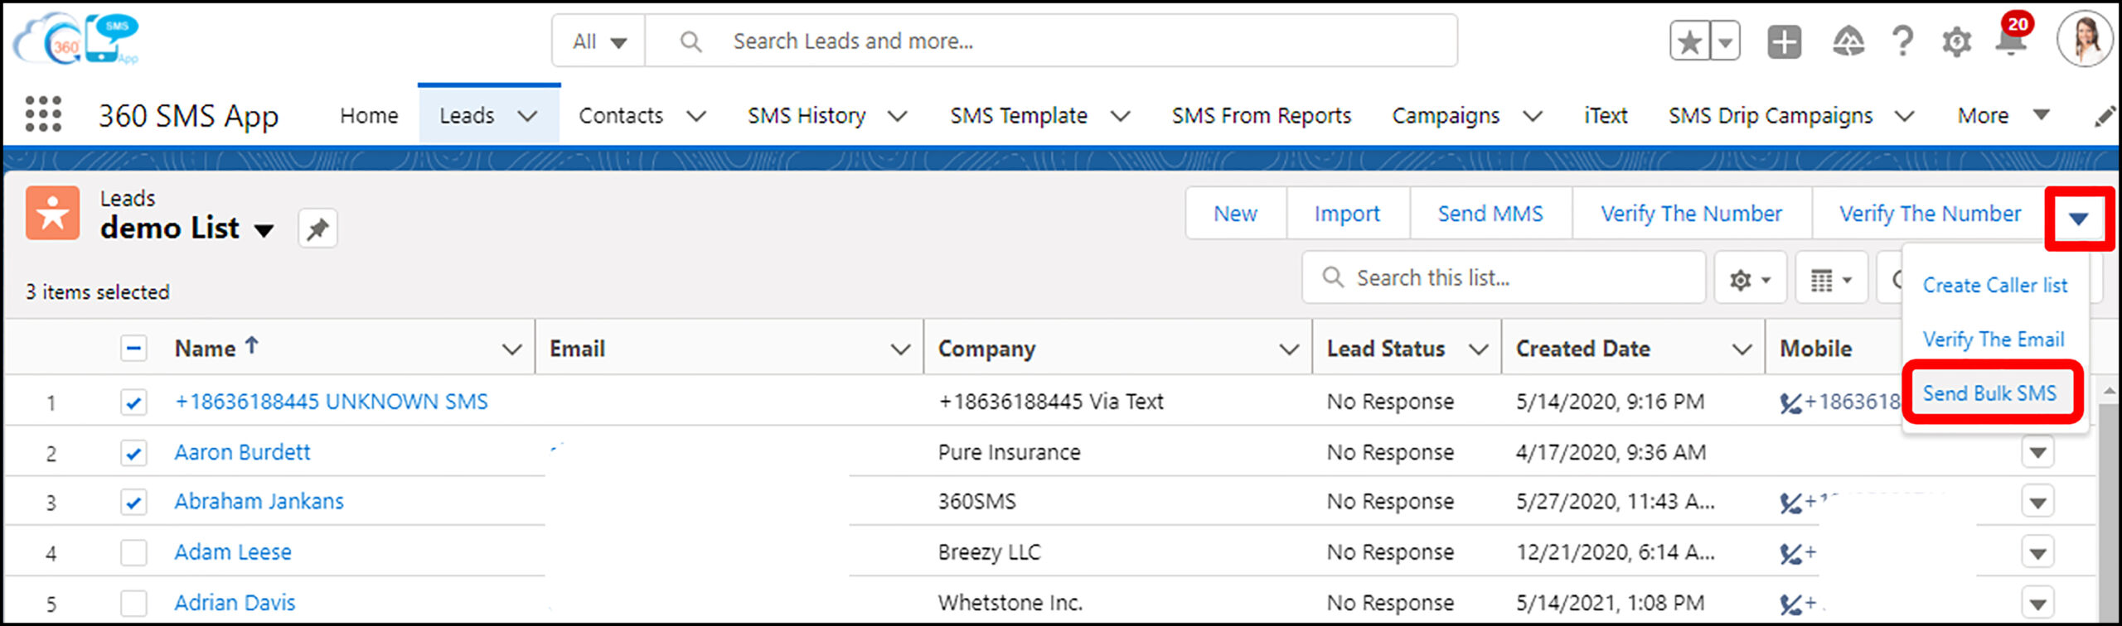
Task: Open the Adam Leese lead link
Action: click(233, 551)
